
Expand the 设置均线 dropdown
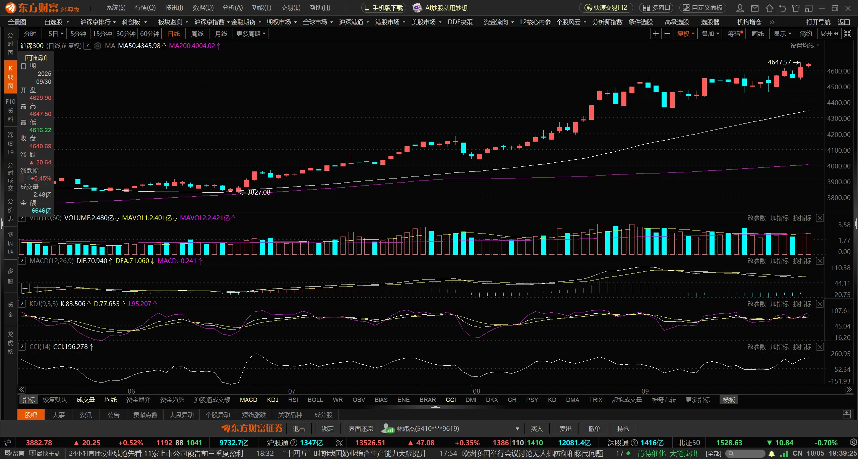point(804,46)
